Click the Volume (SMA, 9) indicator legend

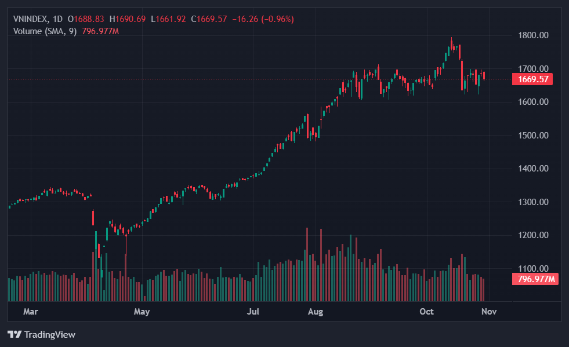[x=45, y=31]
